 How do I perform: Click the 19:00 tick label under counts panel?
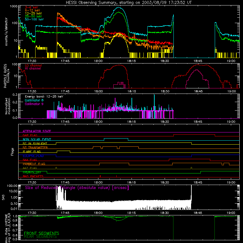click(x=231, y=61)
